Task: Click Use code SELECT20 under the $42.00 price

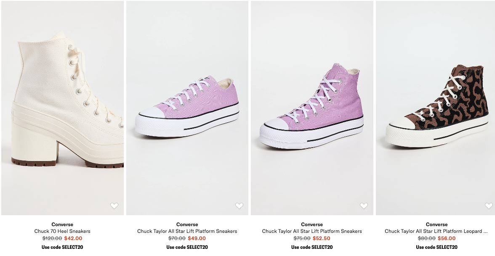Action: [62, 247]
